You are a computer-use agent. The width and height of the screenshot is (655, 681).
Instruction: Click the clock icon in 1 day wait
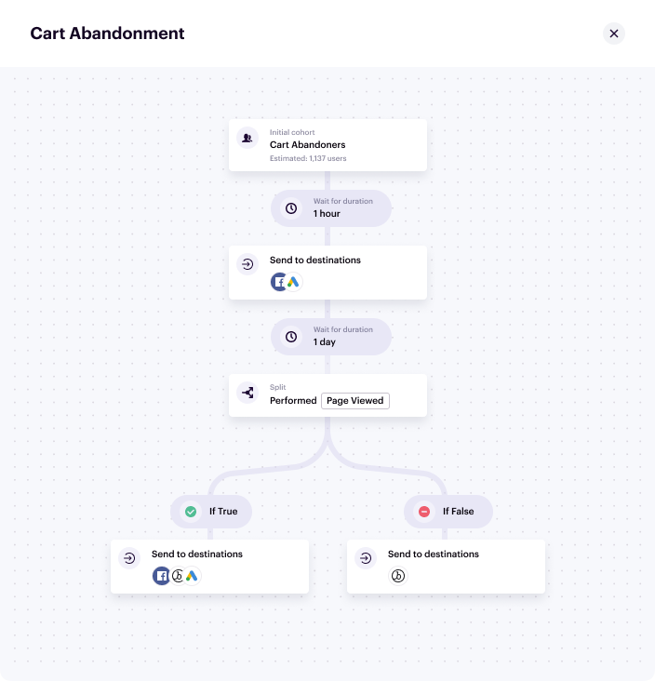coord(291,337)
